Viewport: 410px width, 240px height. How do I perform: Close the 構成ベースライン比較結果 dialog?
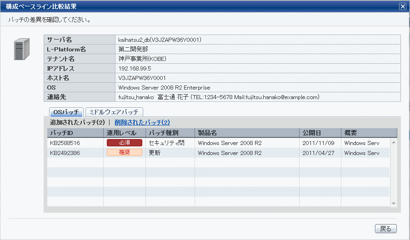[x=403, y=6]
